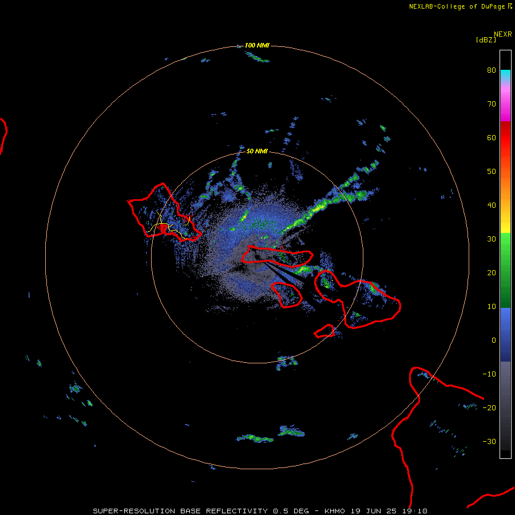The image size is (515, 515).
Task: Click the 60 dBZ scale value
Action: 492,137
